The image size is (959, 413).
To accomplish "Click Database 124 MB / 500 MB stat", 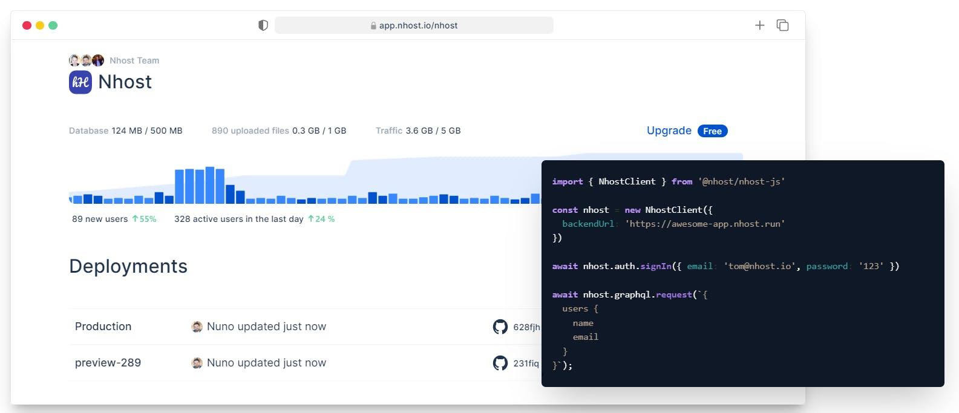I will pyautogui.click(x=126, y=131).
